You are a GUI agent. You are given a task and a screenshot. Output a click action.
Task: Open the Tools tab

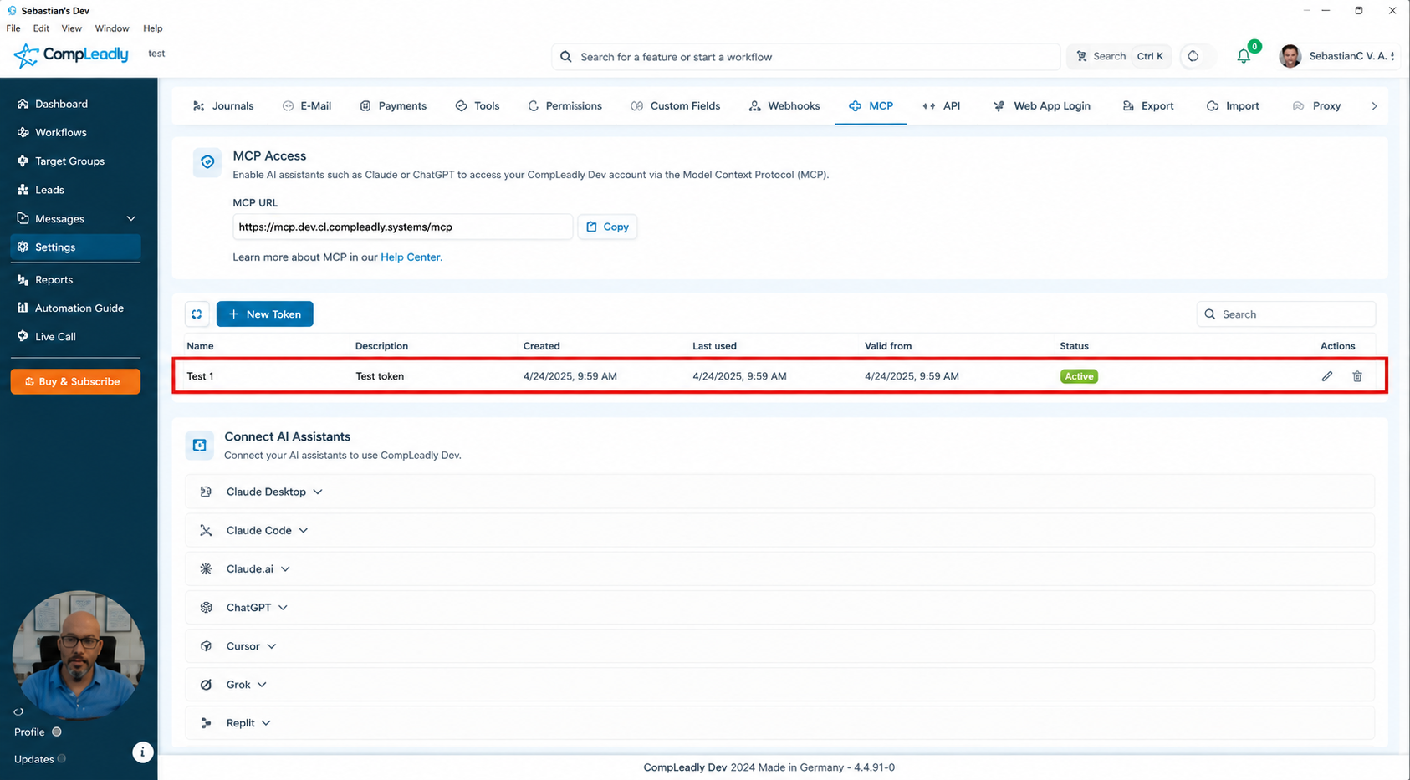click(x=478, y=106)
